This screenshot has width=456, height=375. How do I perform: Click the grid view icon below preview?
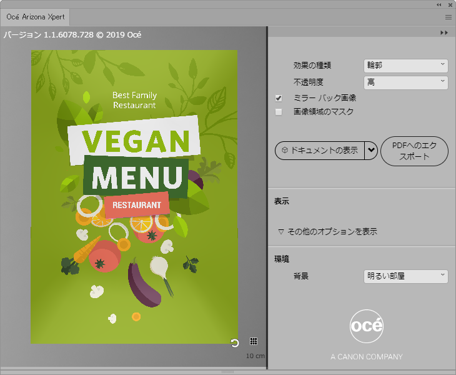coord(254,341)
